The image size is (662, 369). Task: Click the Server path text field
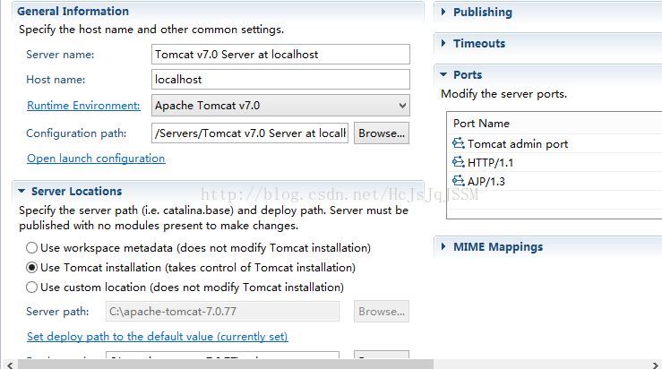222,312
